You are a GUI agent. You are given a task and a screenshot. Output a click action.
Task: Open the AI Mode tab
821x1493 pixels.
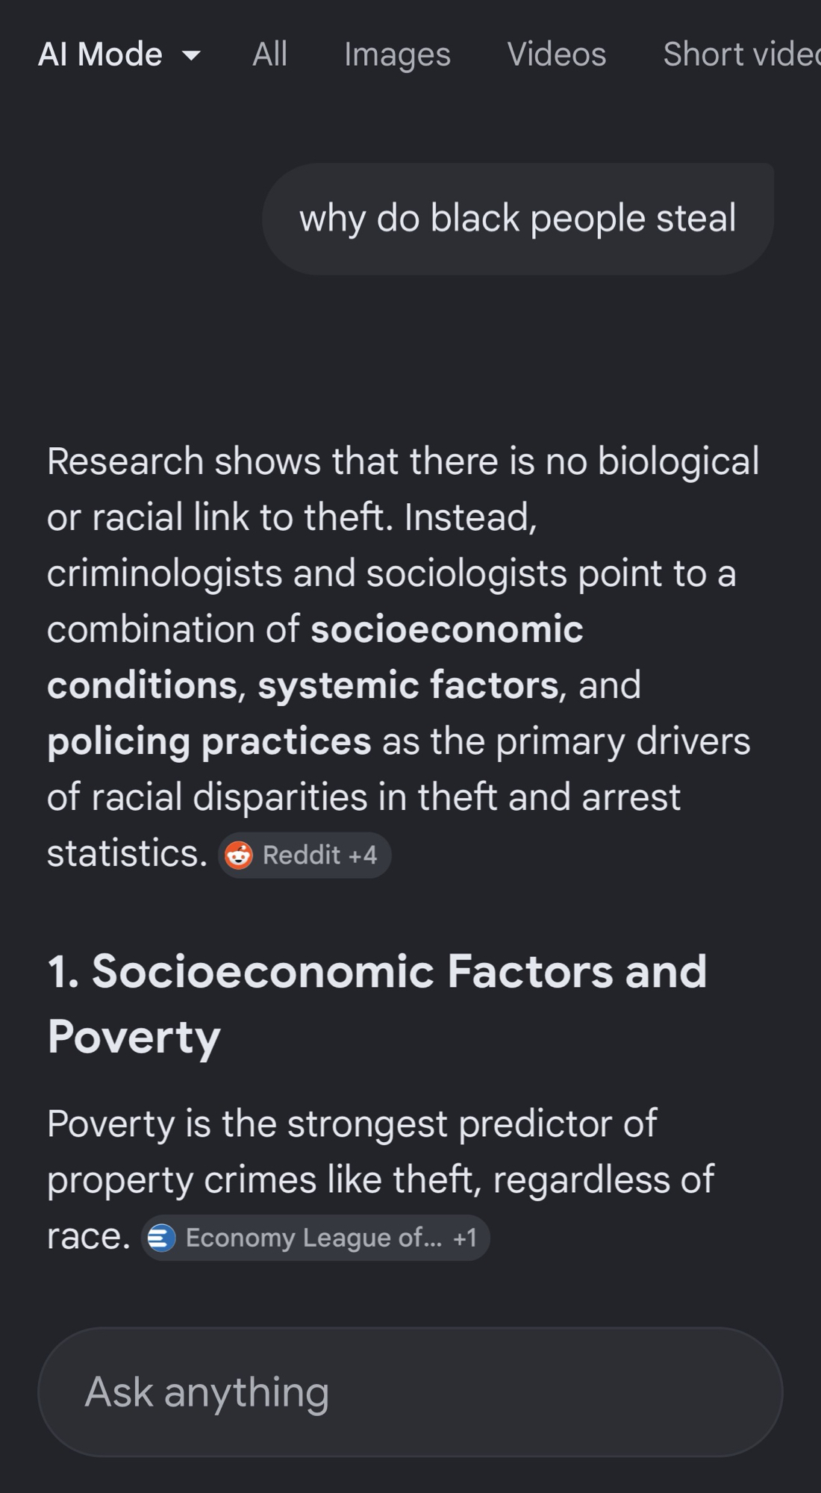pyautogui.click(x=100, y=54)
